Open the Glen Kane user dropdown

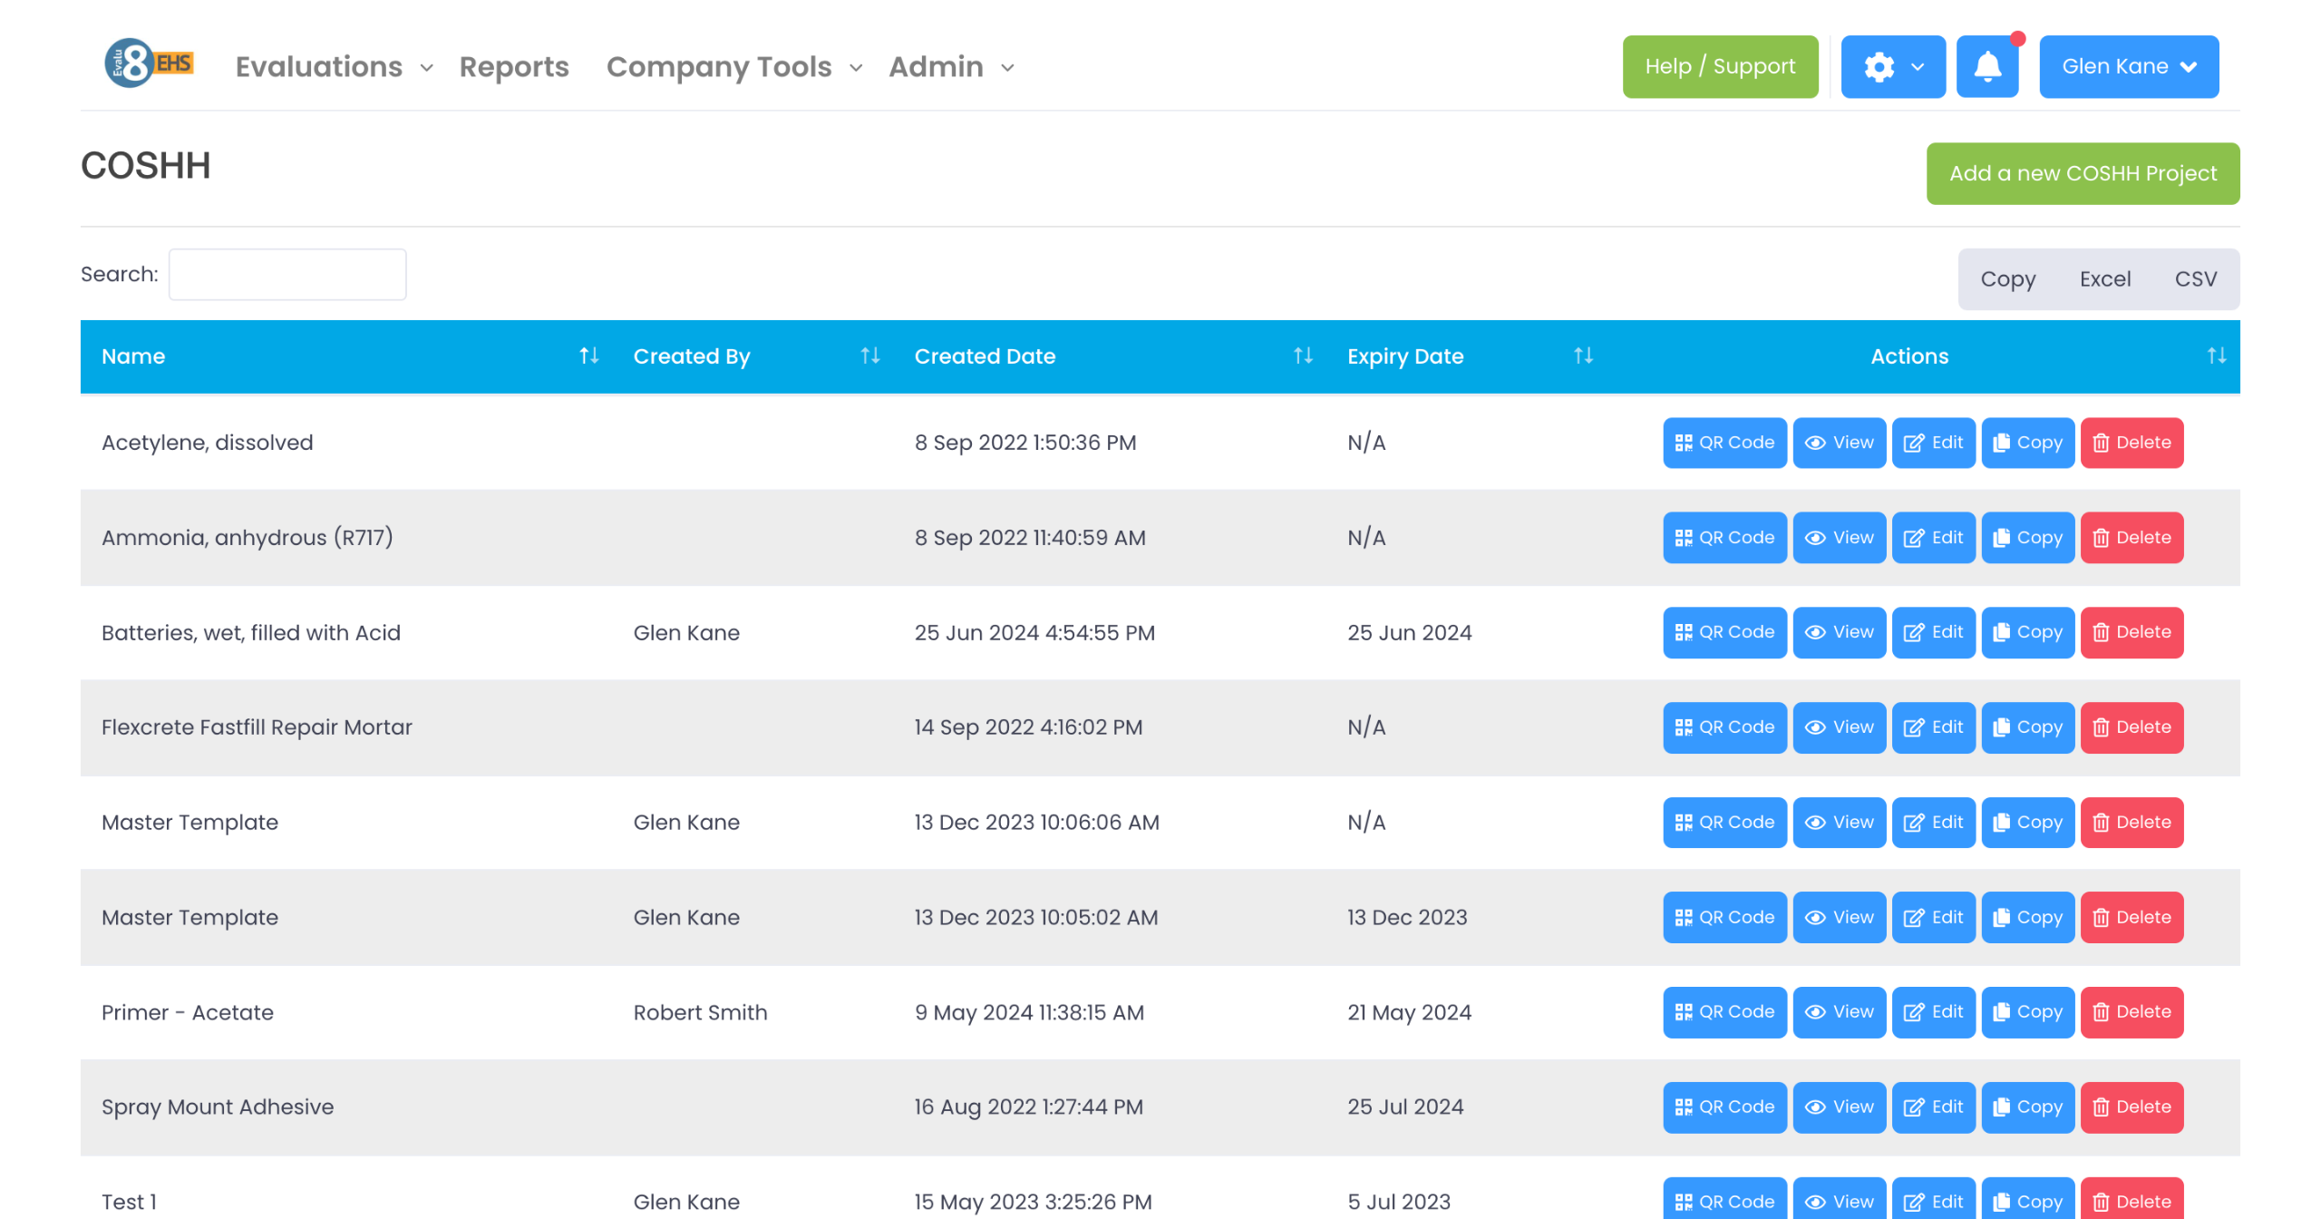tap(2128, 66)
